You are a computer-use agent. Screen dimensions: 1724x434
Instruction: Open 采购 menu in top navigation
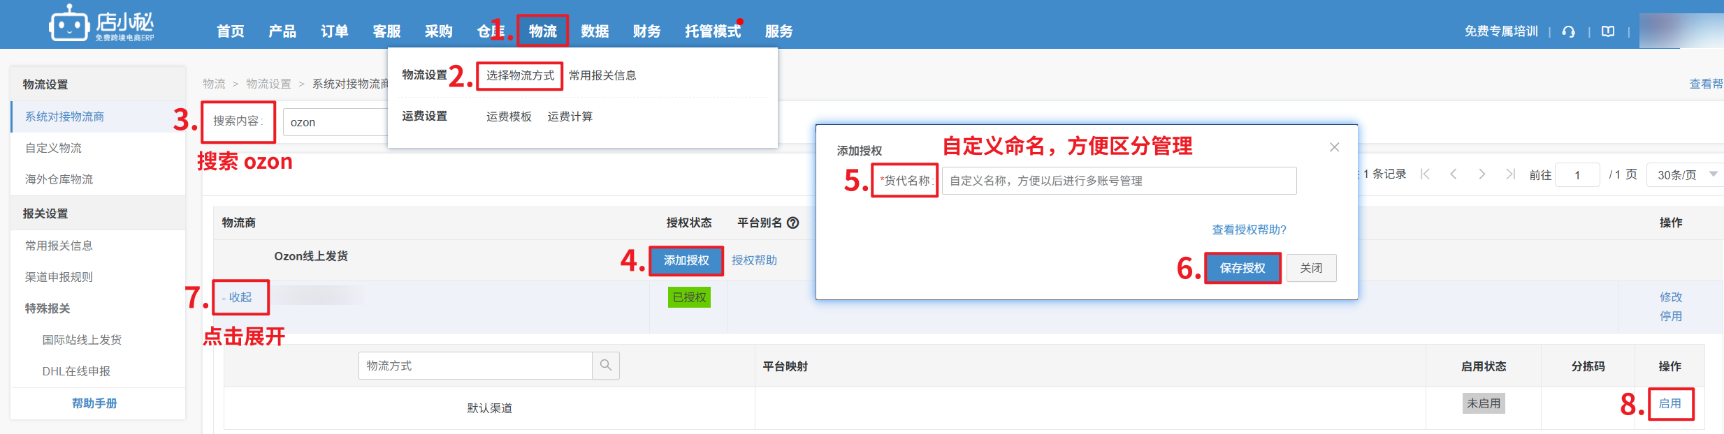(x=439, y=31)
